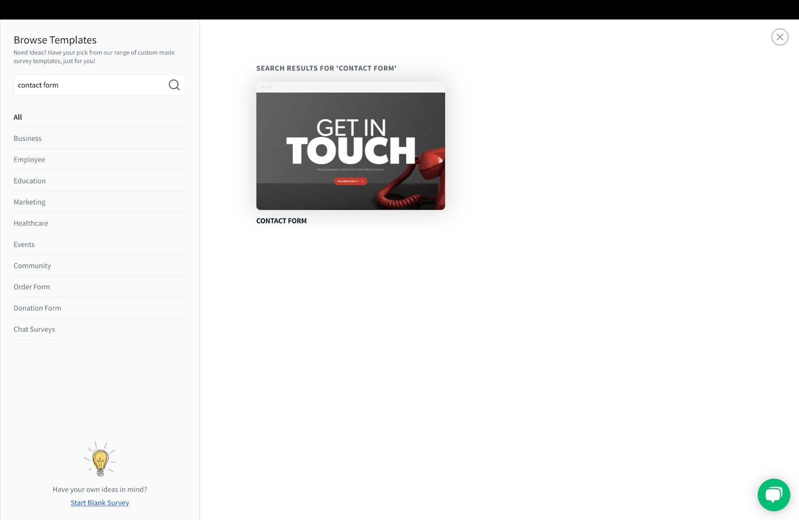Select the Education category

tap(100, 181)
